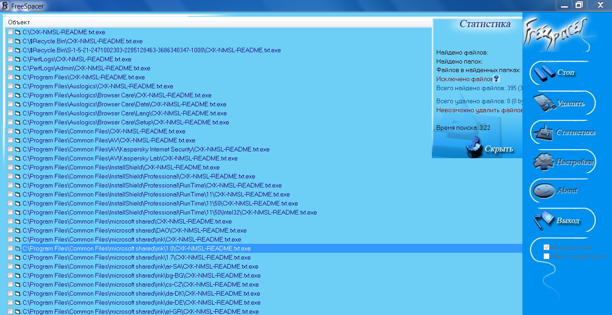Click the Найдено файлов statistic label
Image resolution: width=612 pixels, height=315 pixels.
point(462,53)
